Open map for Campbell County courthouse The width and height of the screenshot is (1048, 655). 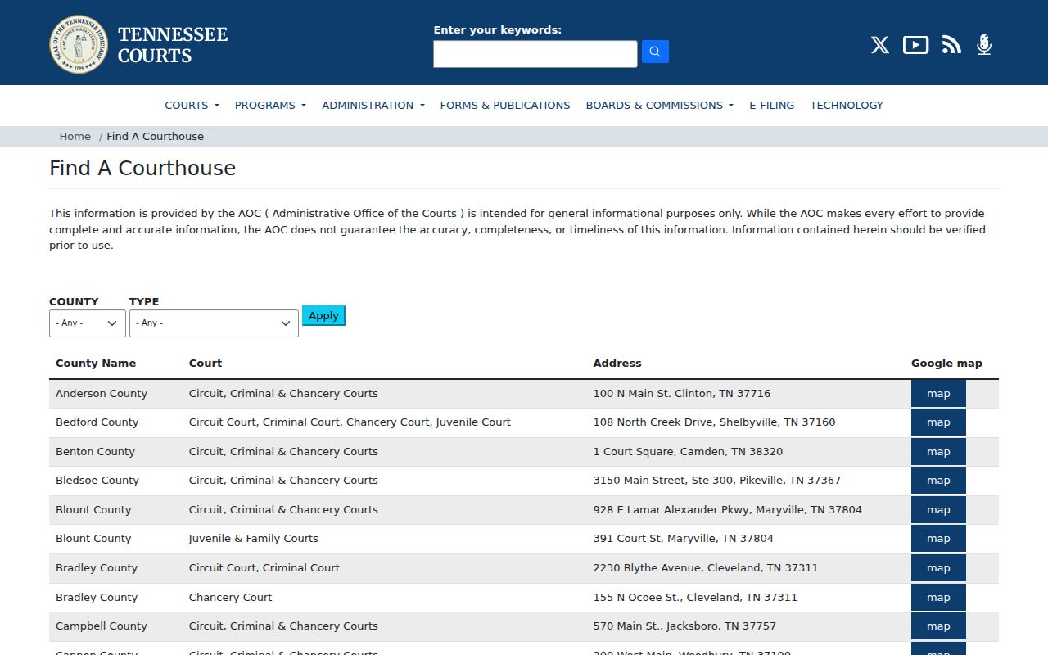pos(938,626)
